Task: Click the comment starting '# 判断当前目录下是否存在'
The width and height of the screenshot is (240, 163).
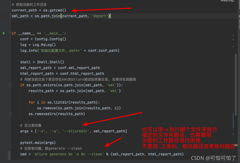Action: (78, 79)
